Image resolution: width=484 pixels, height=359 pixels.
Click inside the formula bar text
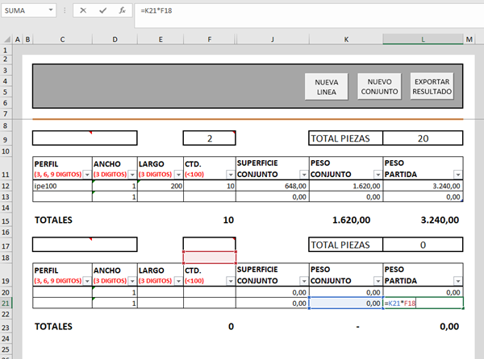pyautogui.click(x=307, y=11)
